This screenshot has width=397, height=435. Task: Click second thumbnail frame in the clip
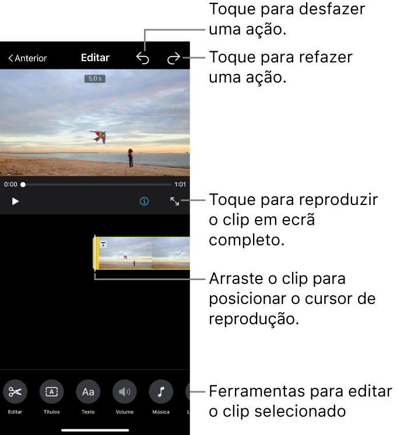click(171, 253)
